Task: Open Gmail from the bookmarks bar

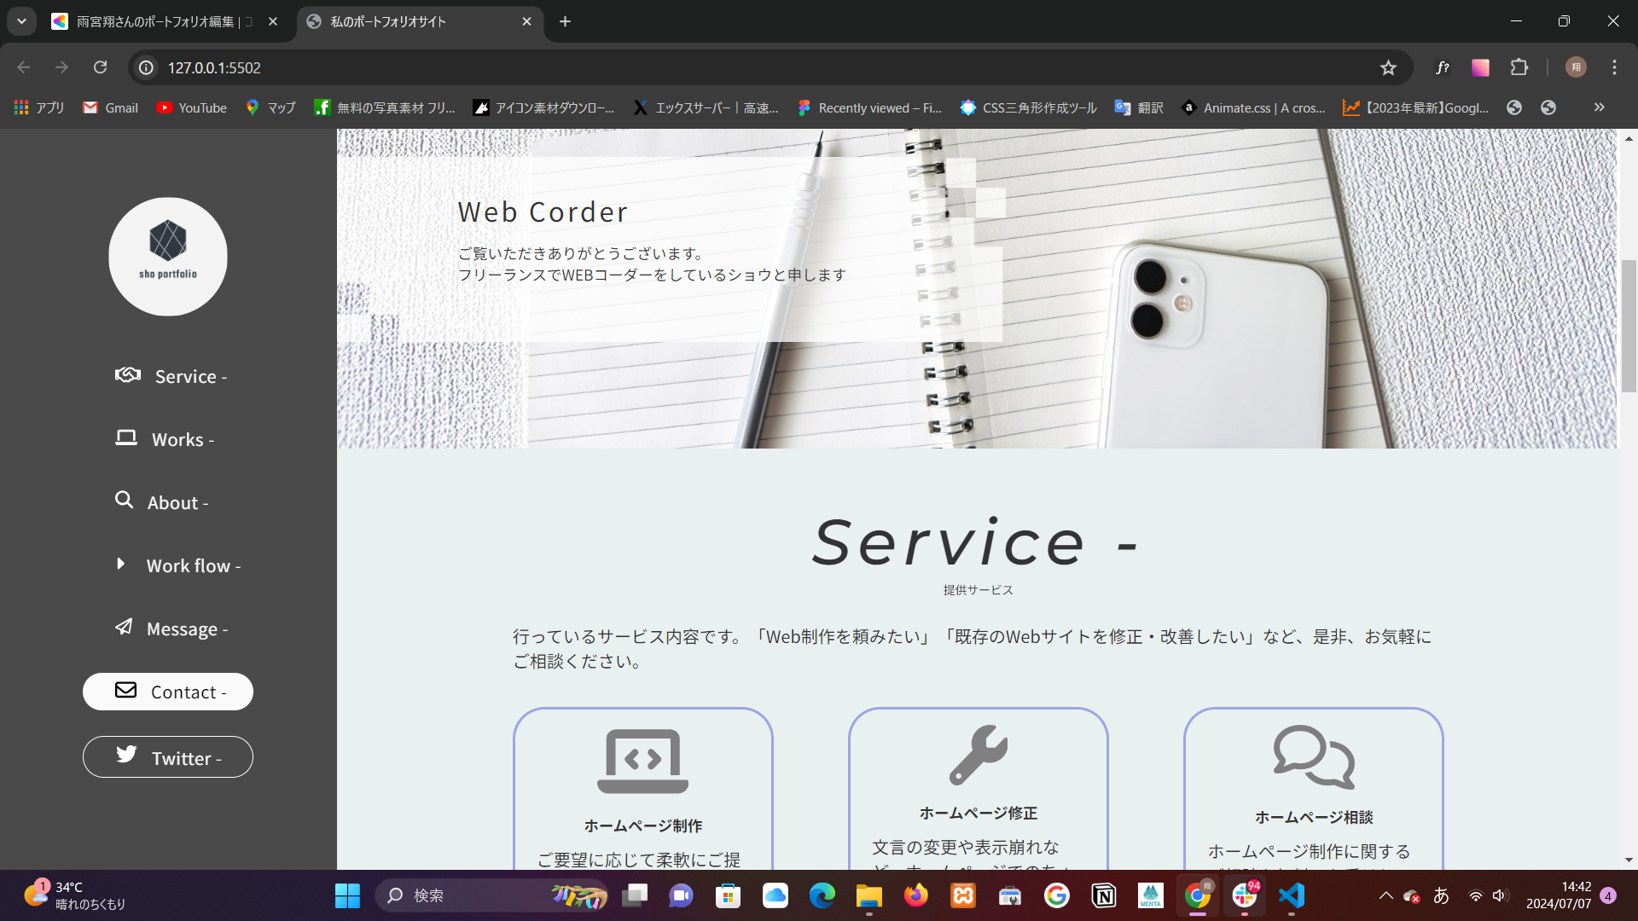Action: (109, 107)
